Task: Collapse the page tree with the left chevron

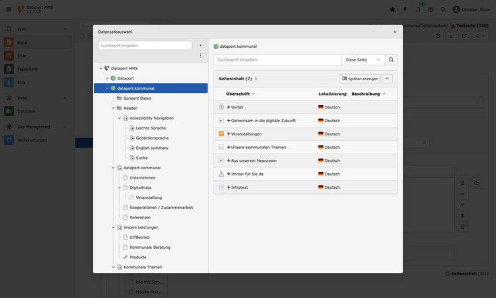Action: pos(200,45)
